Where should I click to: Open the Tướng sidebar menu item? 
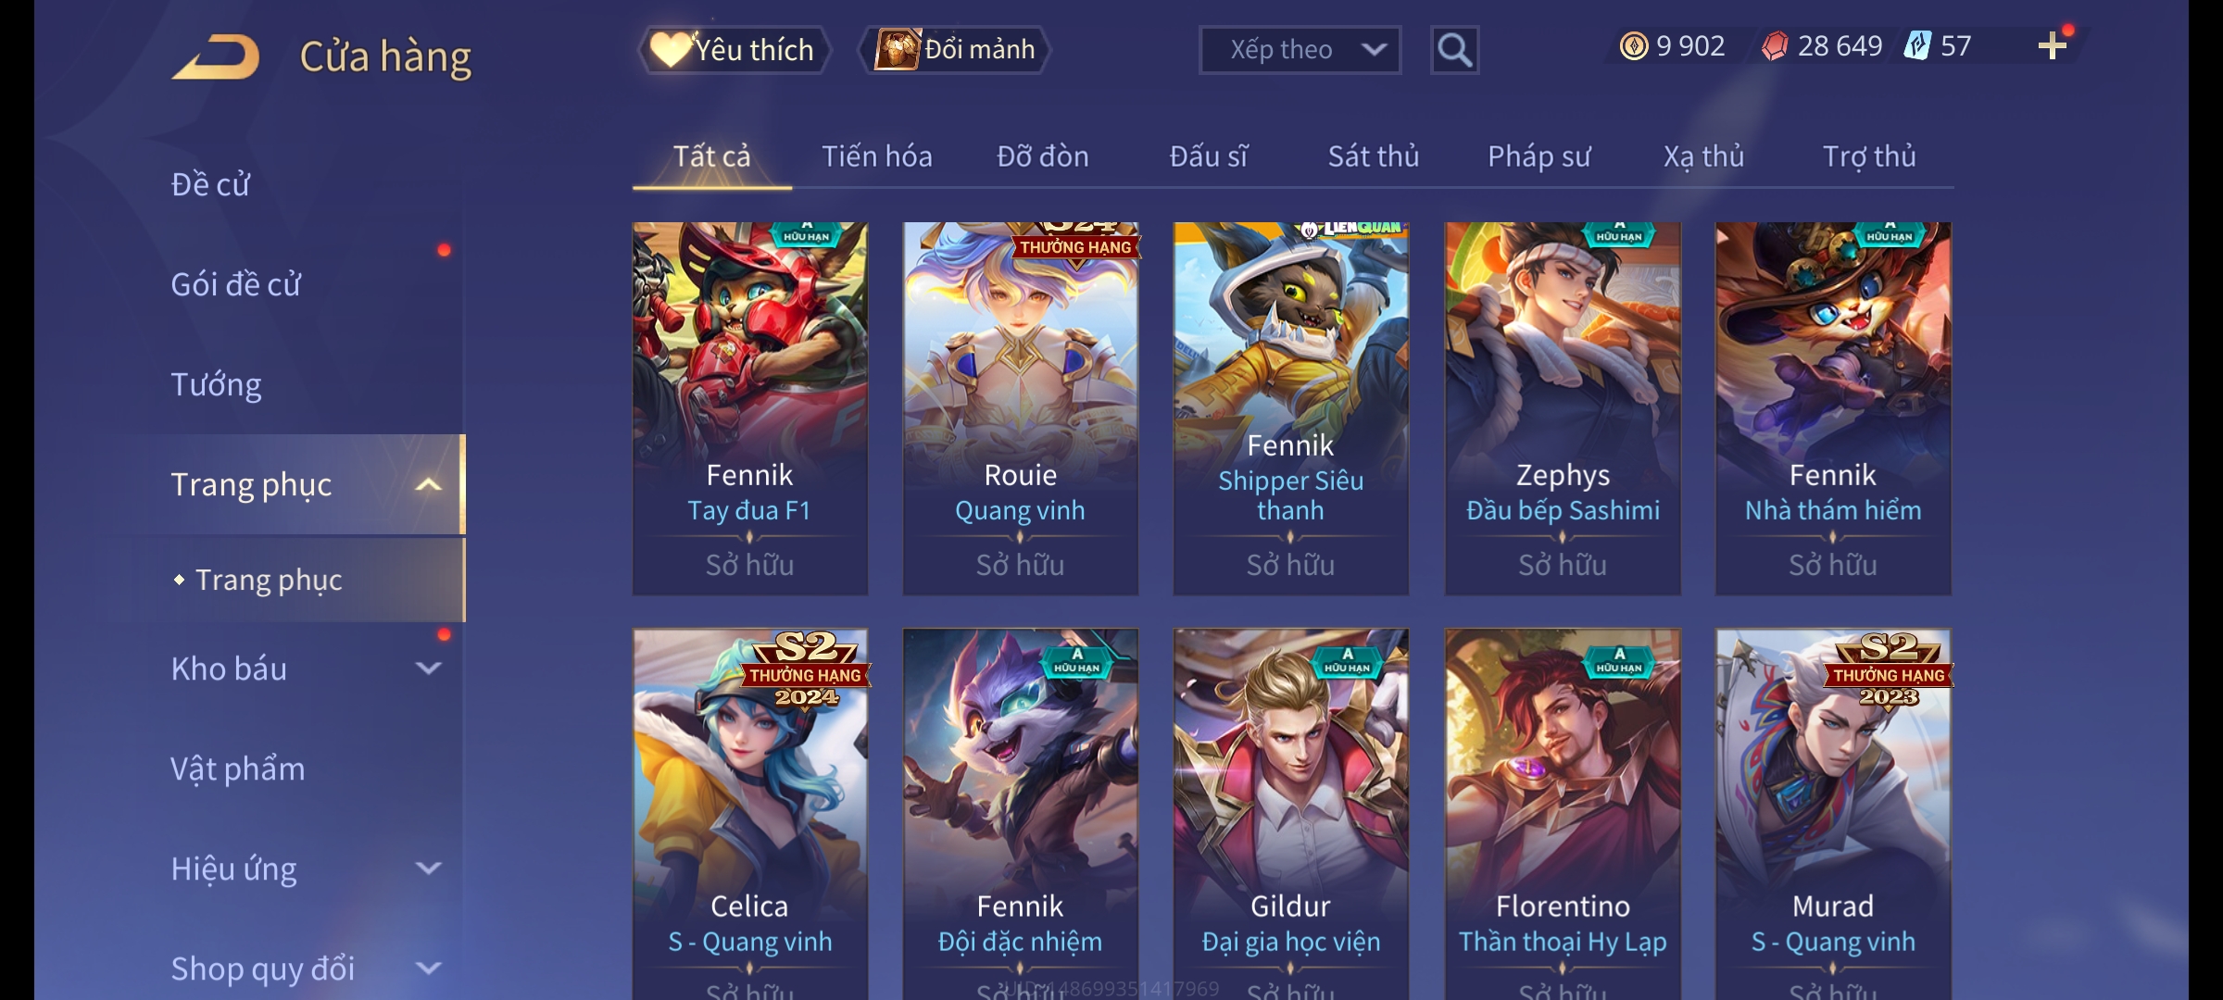pos(216,384)
